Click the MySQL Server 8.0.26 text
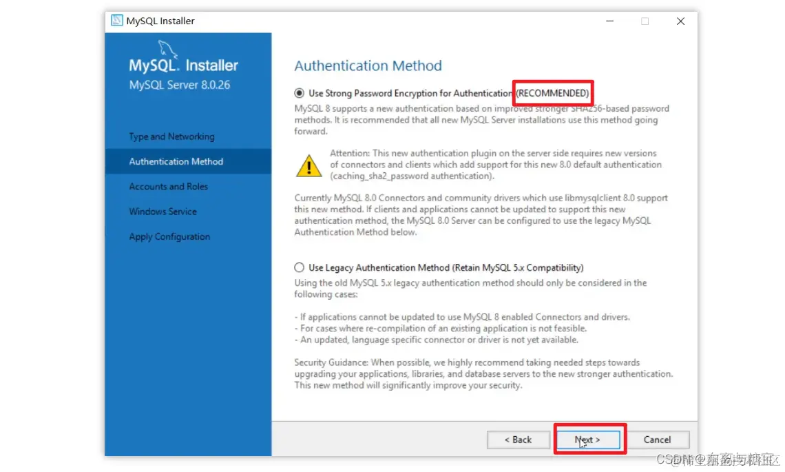The width and height of the screenshot is (785, 472). tap(180, 85)
